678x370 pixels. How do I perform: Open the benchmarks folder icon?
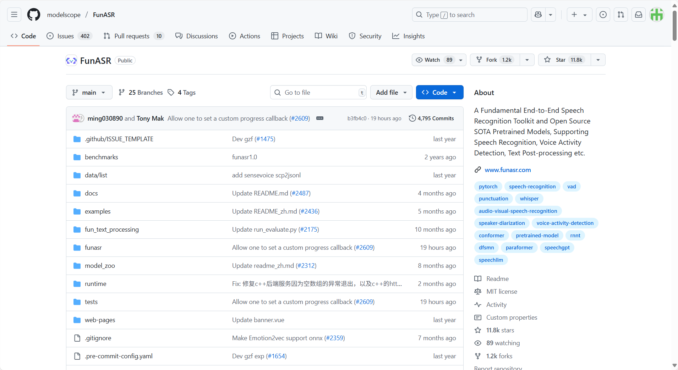click(x=77, y=157)
